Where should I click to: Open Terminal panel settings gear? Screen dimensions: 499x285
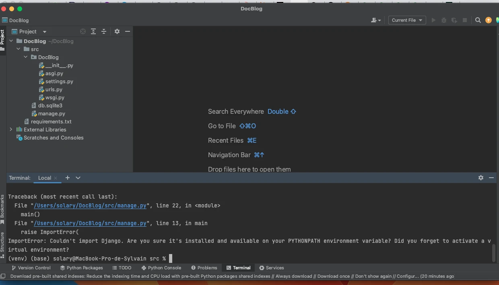pyautogui.click(x=481, y=178)
